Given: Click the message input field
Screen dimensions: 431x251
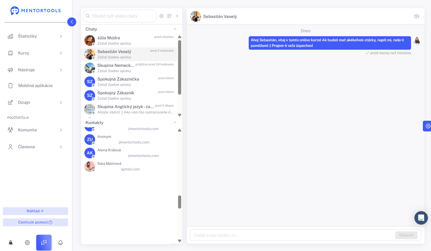Looking at the screenshot, I should tap(293, 235).
